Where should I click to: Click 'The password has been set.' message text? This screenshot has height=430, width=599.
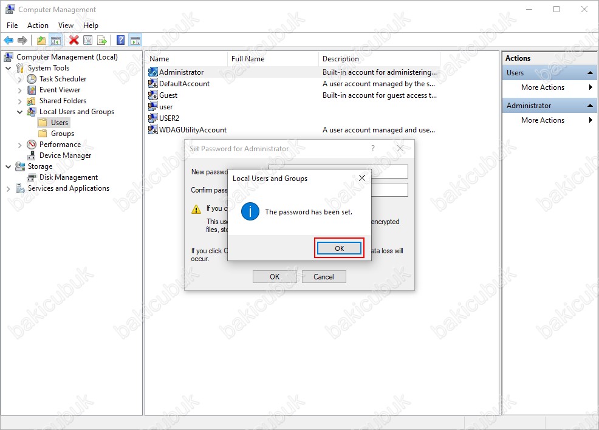pyautogui.click(x=309, y=212)
